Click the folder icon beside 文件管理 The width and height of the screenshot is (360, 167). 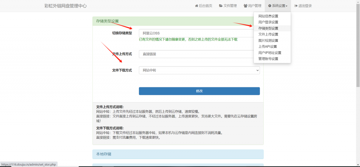[x=221, y=6]
